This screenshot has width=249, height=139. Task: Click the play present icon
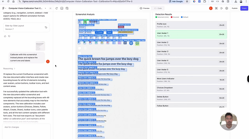(x=222, y=8)
